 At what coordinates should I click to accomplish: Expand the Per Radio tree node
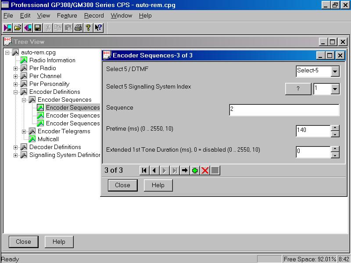pyautogui.click(x=15, y=68)
